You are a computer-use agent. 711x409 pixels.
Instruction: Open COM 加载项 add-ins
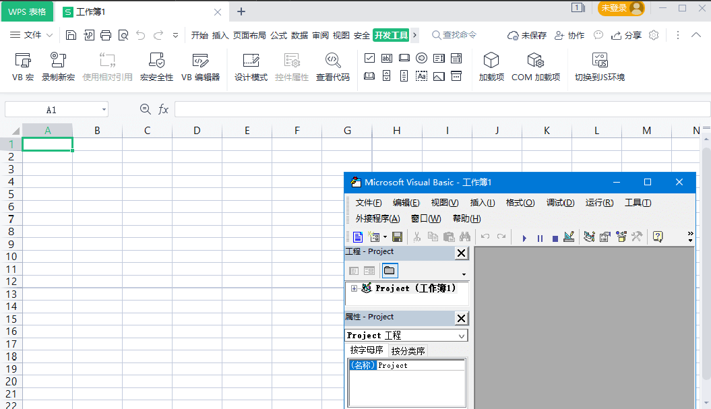point(536,66)
